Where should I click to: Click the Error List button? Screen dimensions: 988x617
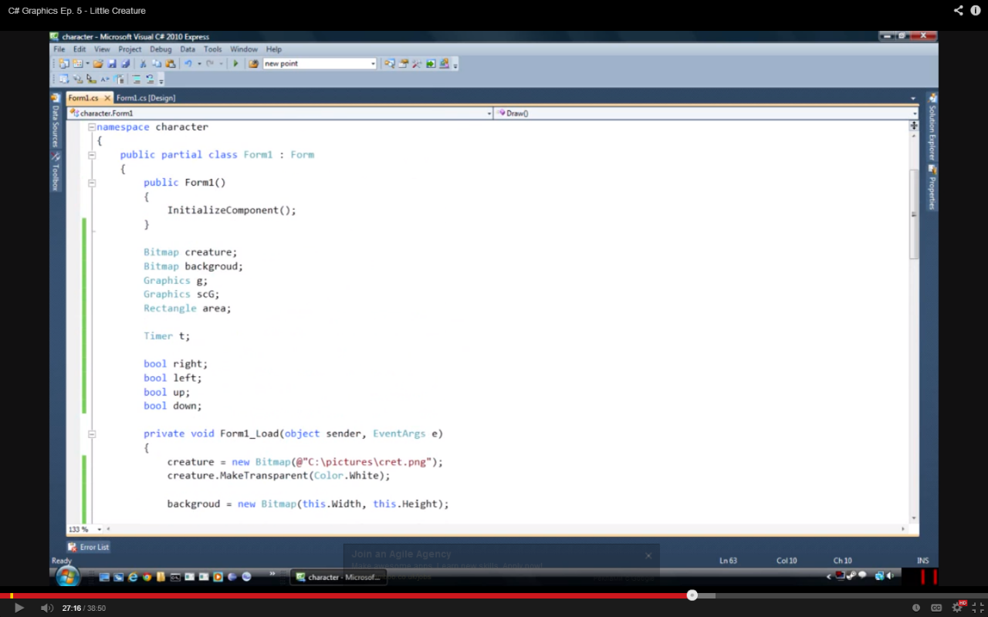tap(89, 547)
